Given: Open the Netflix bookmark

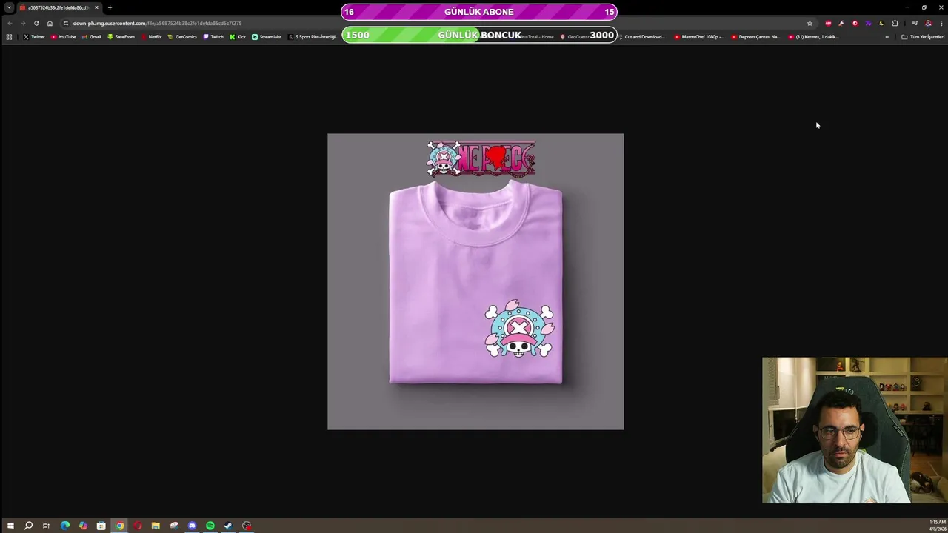Looking at the screenshot, I should 151,36.
